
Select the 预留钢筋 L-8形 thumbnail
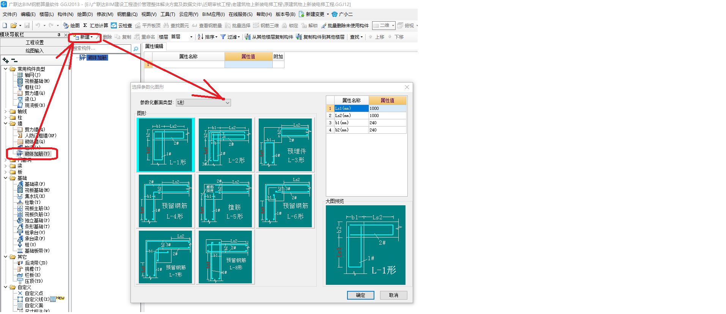click(225, 257)
